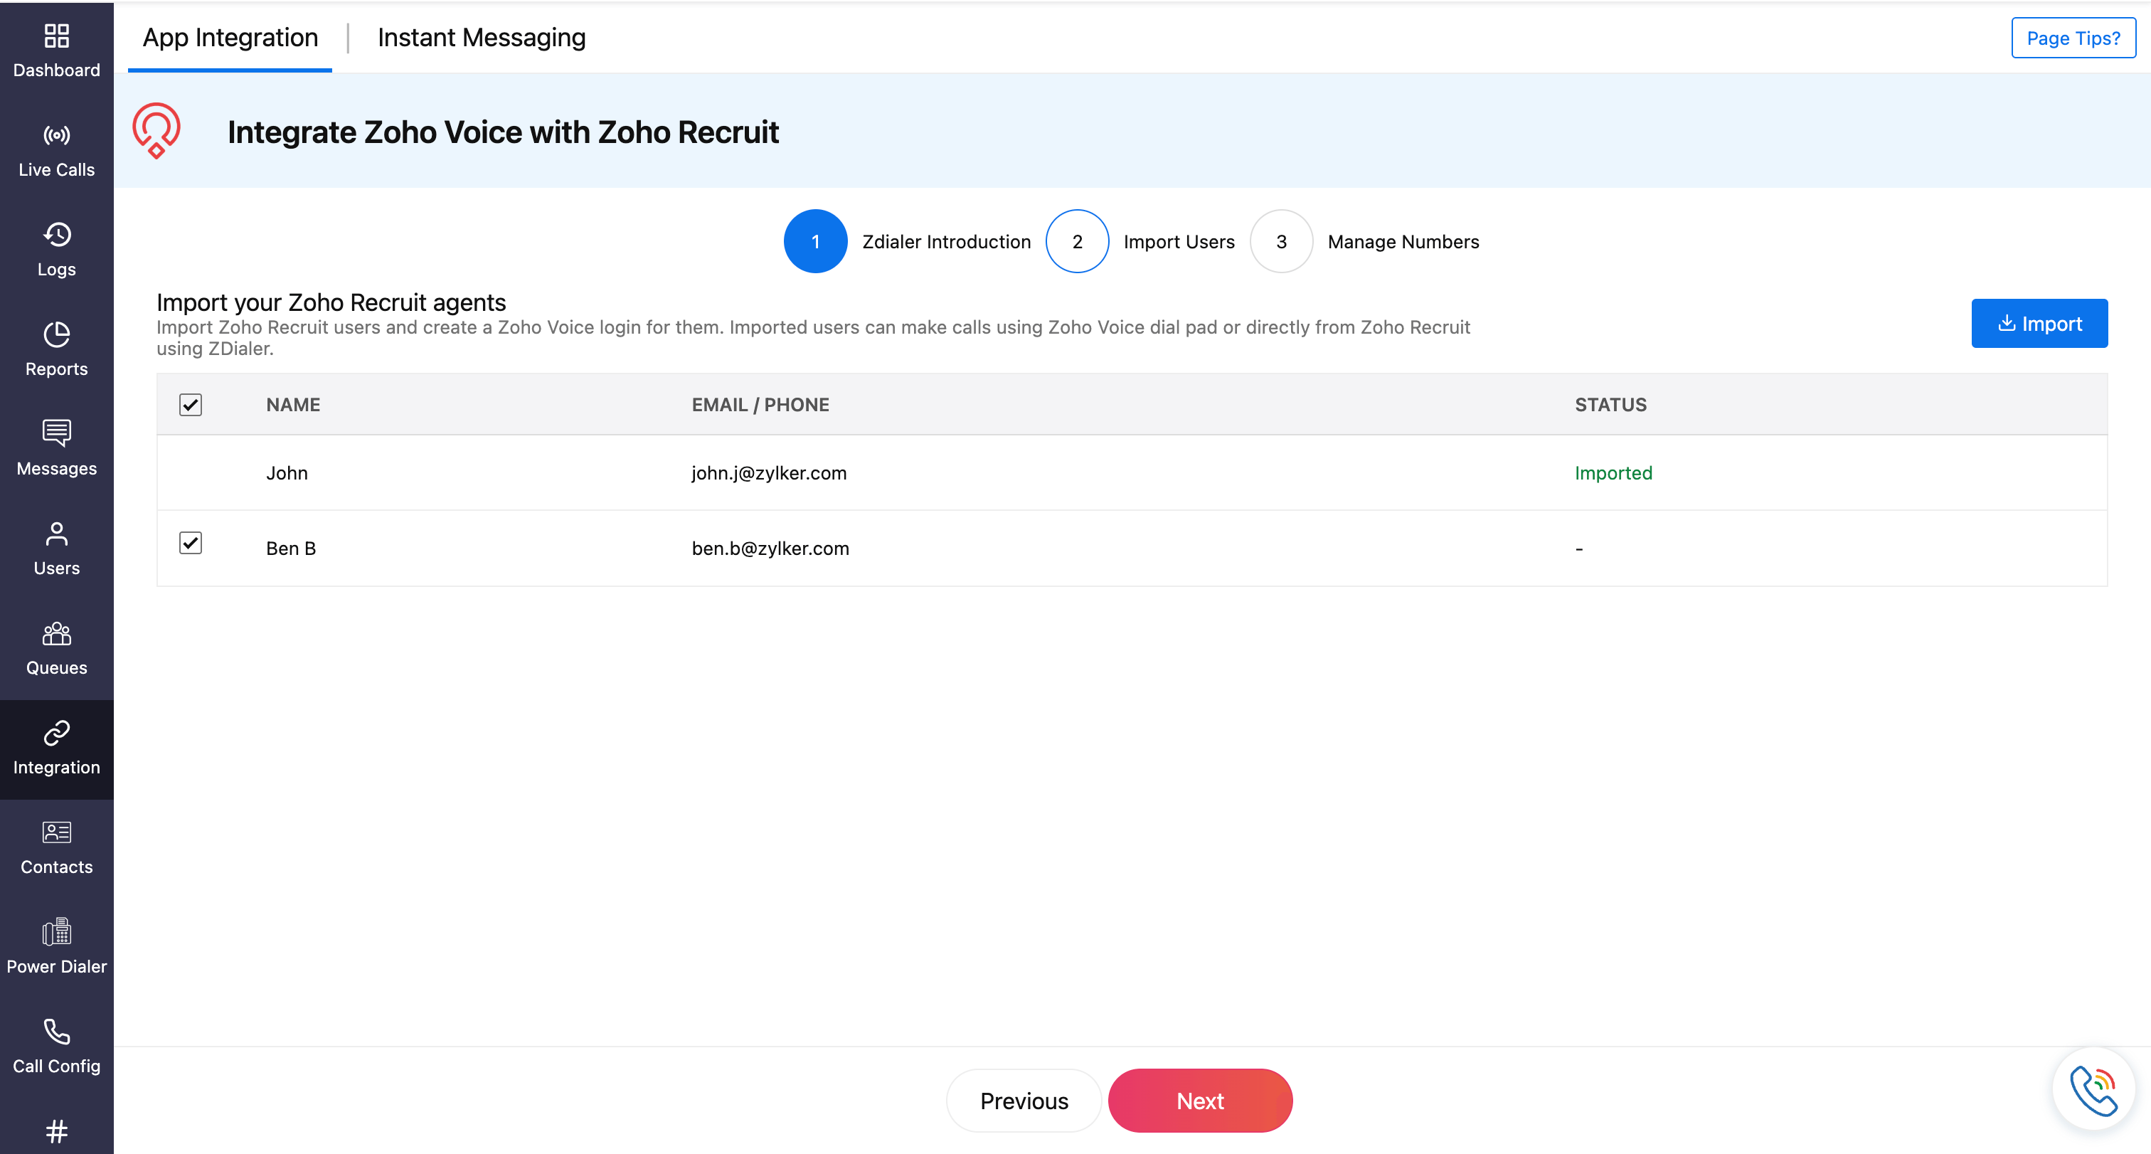2151x1154 pixels.
Task: Open the Reports pie chart icon
Action: click(x=56, y=335)
